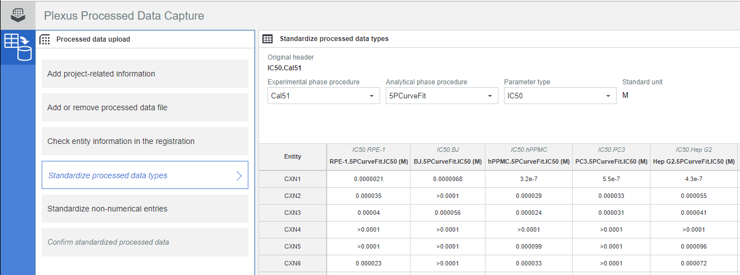Click the Processed data upload grid icon
Screen dimensions: 740x275
point(45,39)
